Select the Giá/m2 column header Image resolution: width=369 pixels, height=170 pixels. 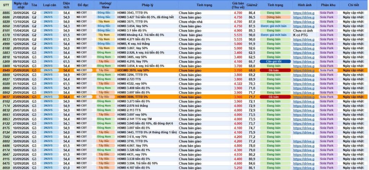pos(252,5)
